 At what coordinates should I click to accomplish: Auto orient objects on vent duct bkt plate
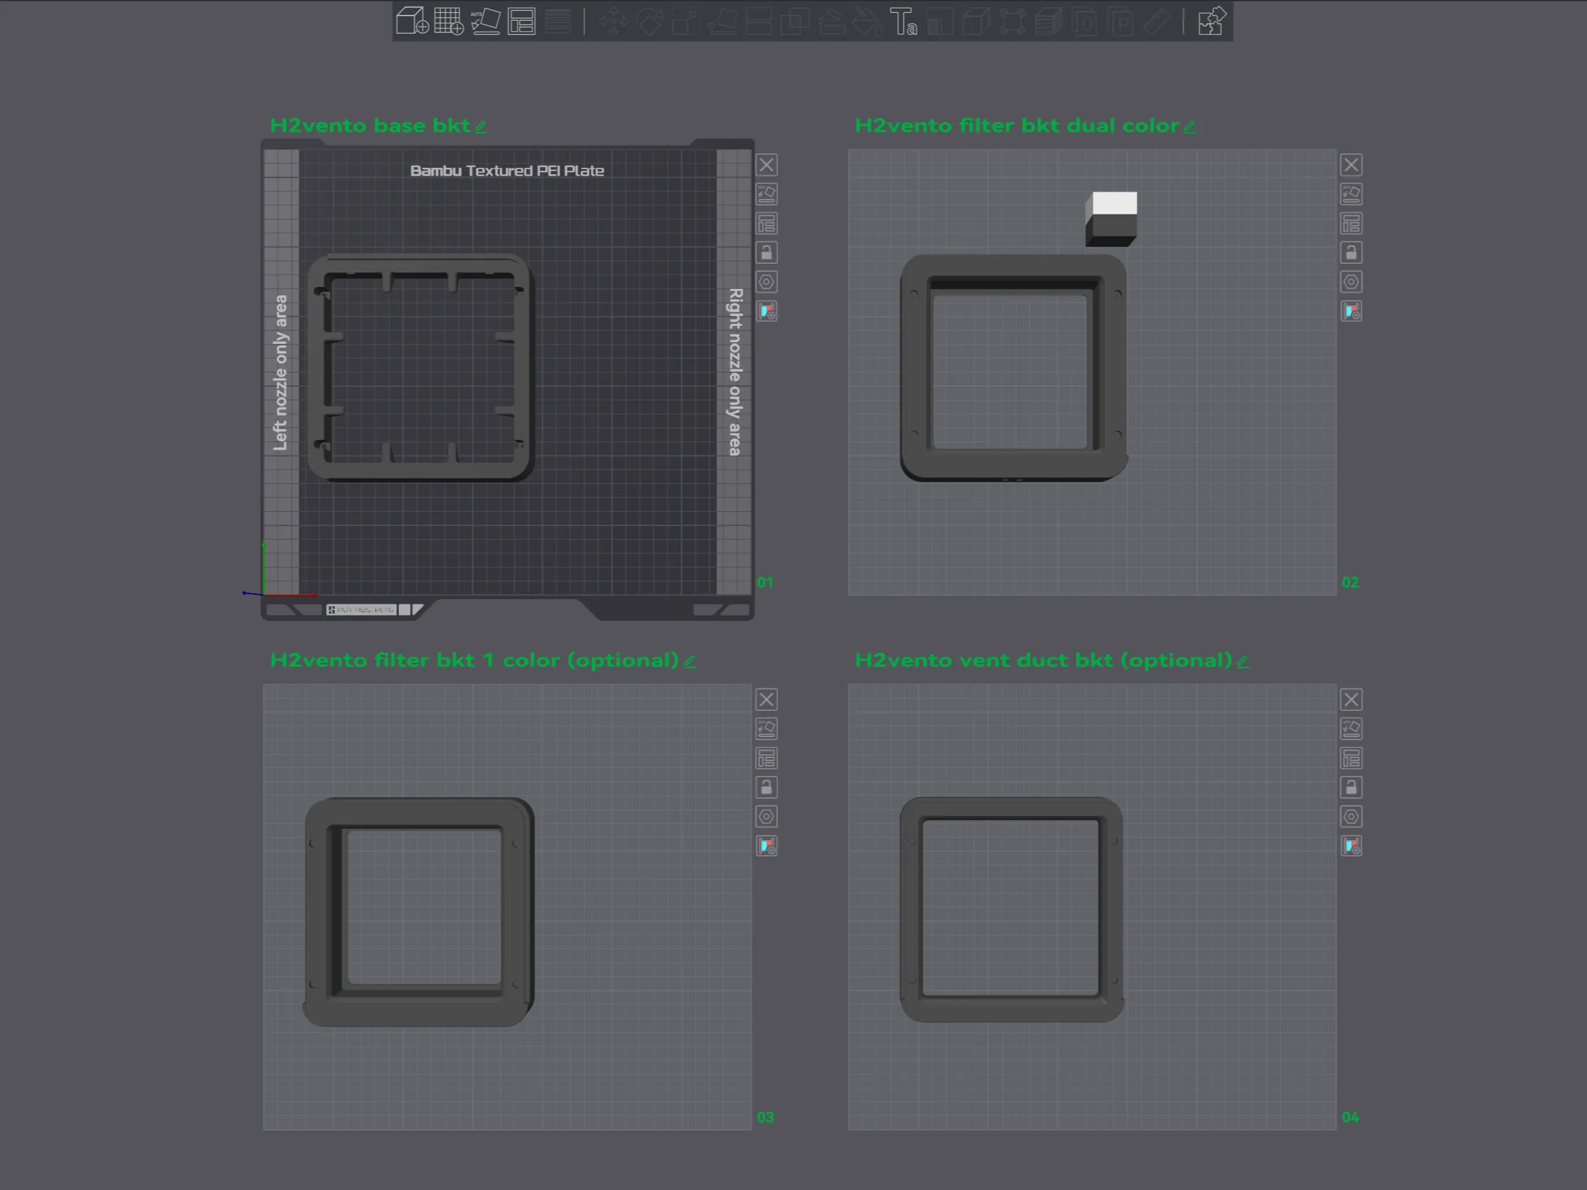[1351, 729]
